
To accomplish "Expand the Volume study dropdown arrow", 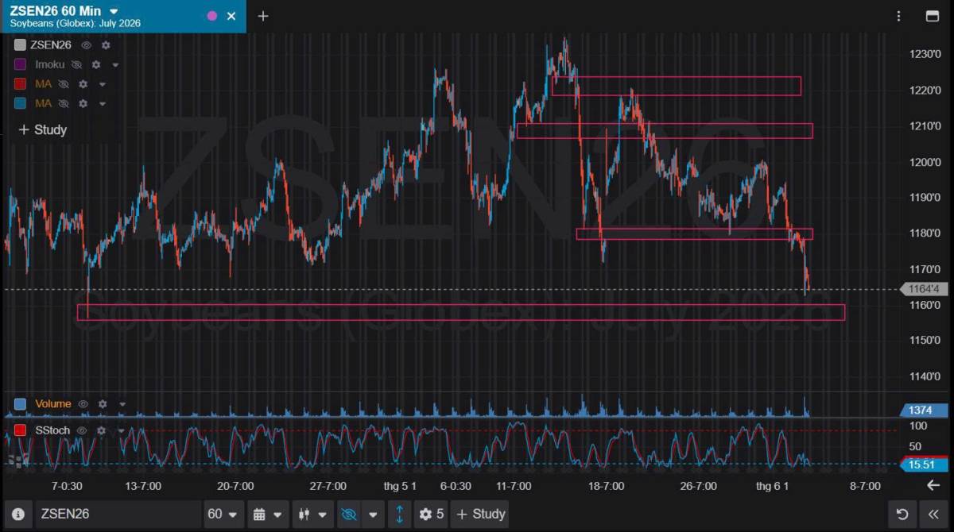I will [122, 404].
